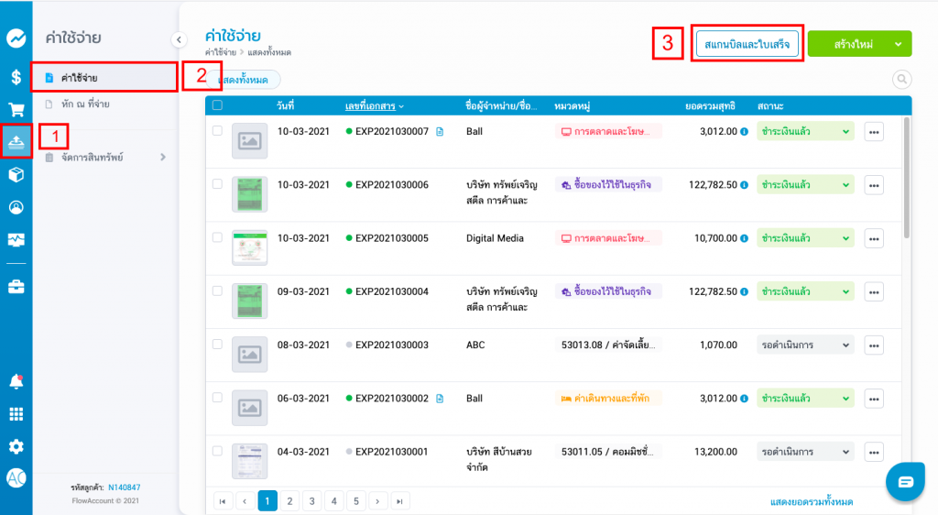This screenshot has width=938, height=515.
Task: Click the products box icon in sidebar
Action: click(x=16, y=175)
